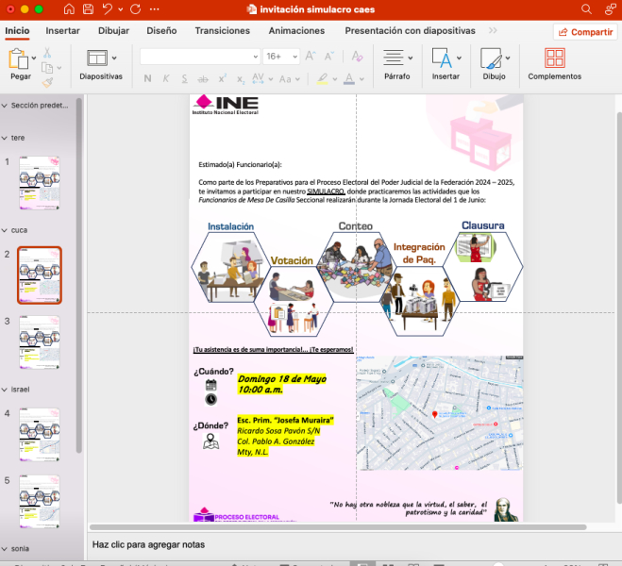622x566 pixels.
Task: Click the Dibujo drawing icon
Action: click(489, 58)
